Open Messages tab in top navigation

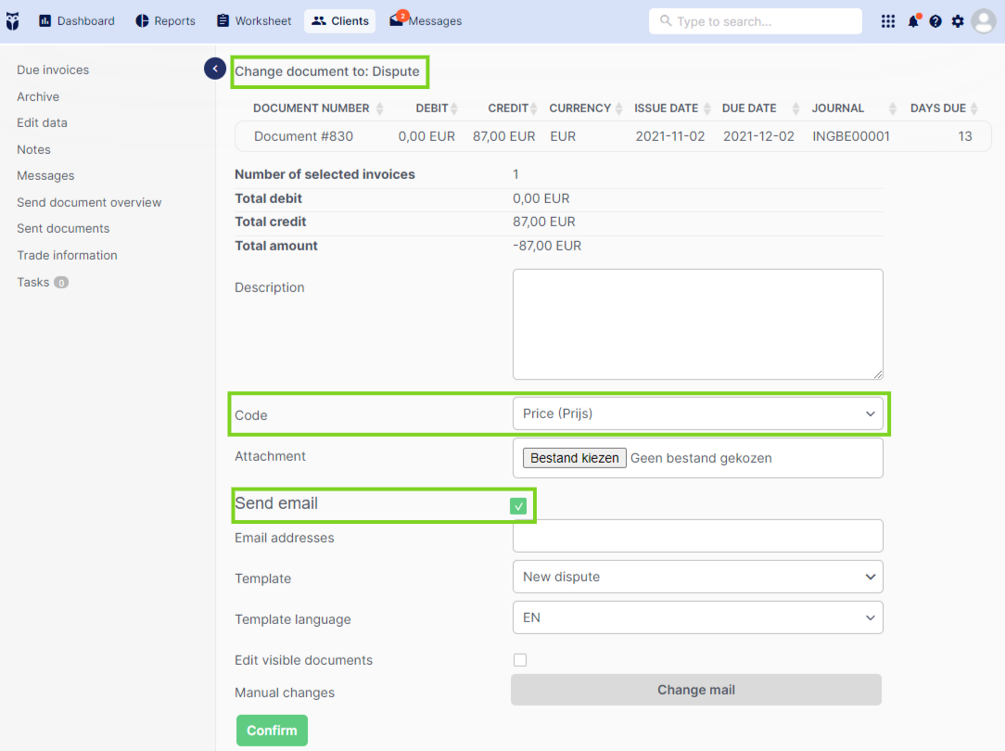click(x=426, y=21)
